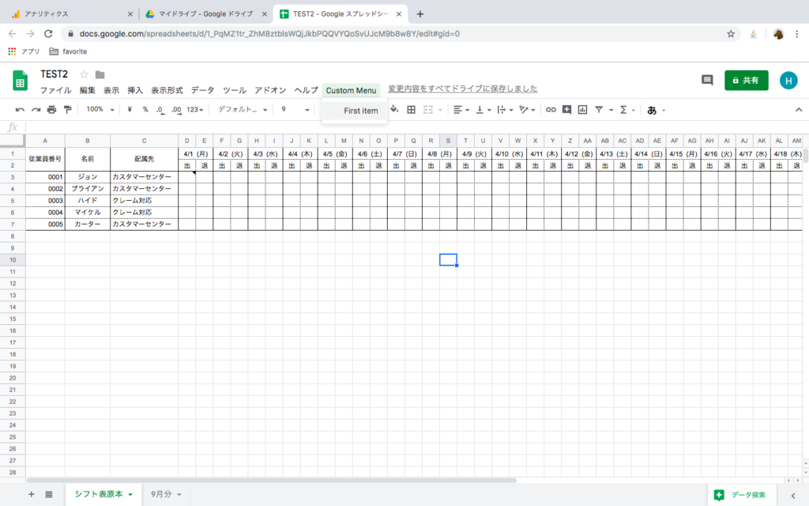The width and height of the screenshot is (809, 506).
Task: Expand the font size 9 dropdown
Action: (295, 110)
